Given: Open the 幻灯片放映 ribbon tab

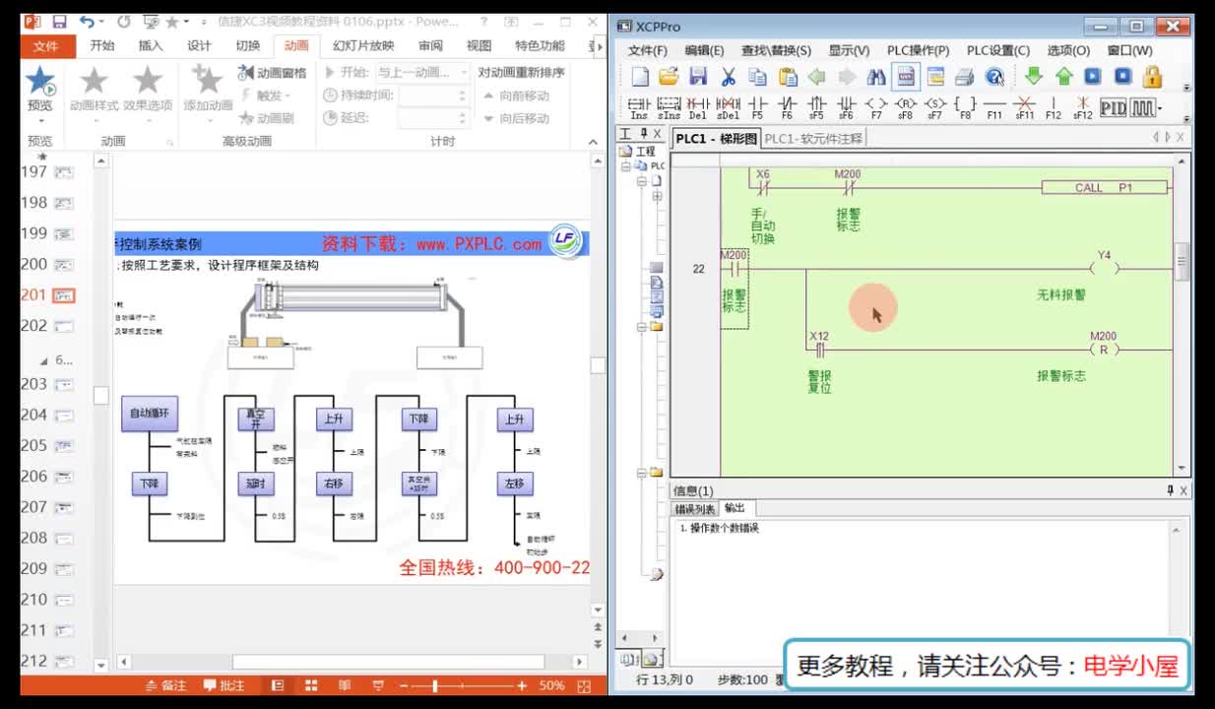Looking at the screenshot, I should [x=363, y=45].
